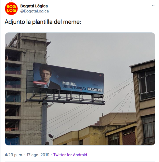Click the satellite dish in the photo
The width and height of the screenshot is (159, 162).
point(51,137)
